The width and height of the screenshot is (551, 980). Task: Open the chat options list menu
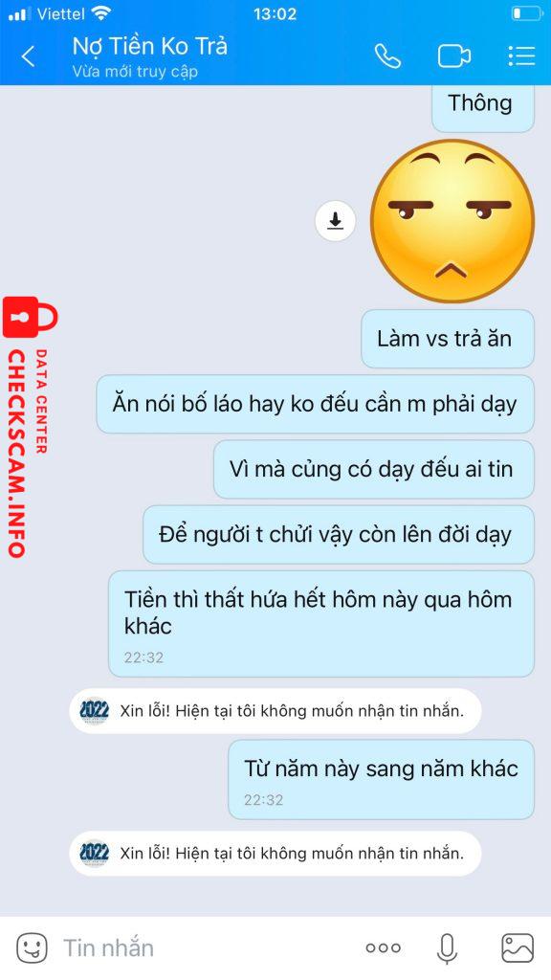521,56
